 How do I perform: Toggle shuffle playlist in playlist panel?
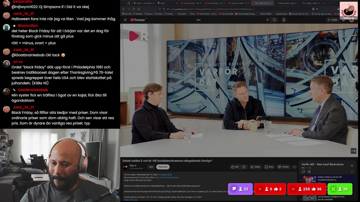tap(309, 172)
